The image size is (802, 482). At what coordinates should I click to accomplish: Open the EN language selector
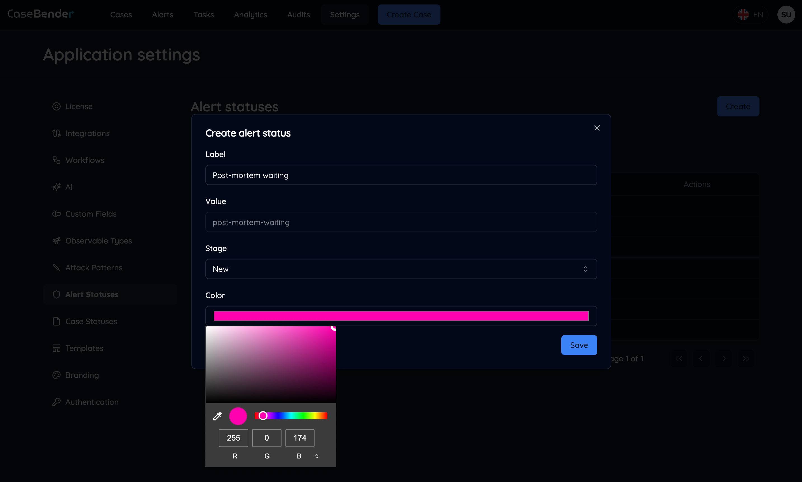[751, 14]
